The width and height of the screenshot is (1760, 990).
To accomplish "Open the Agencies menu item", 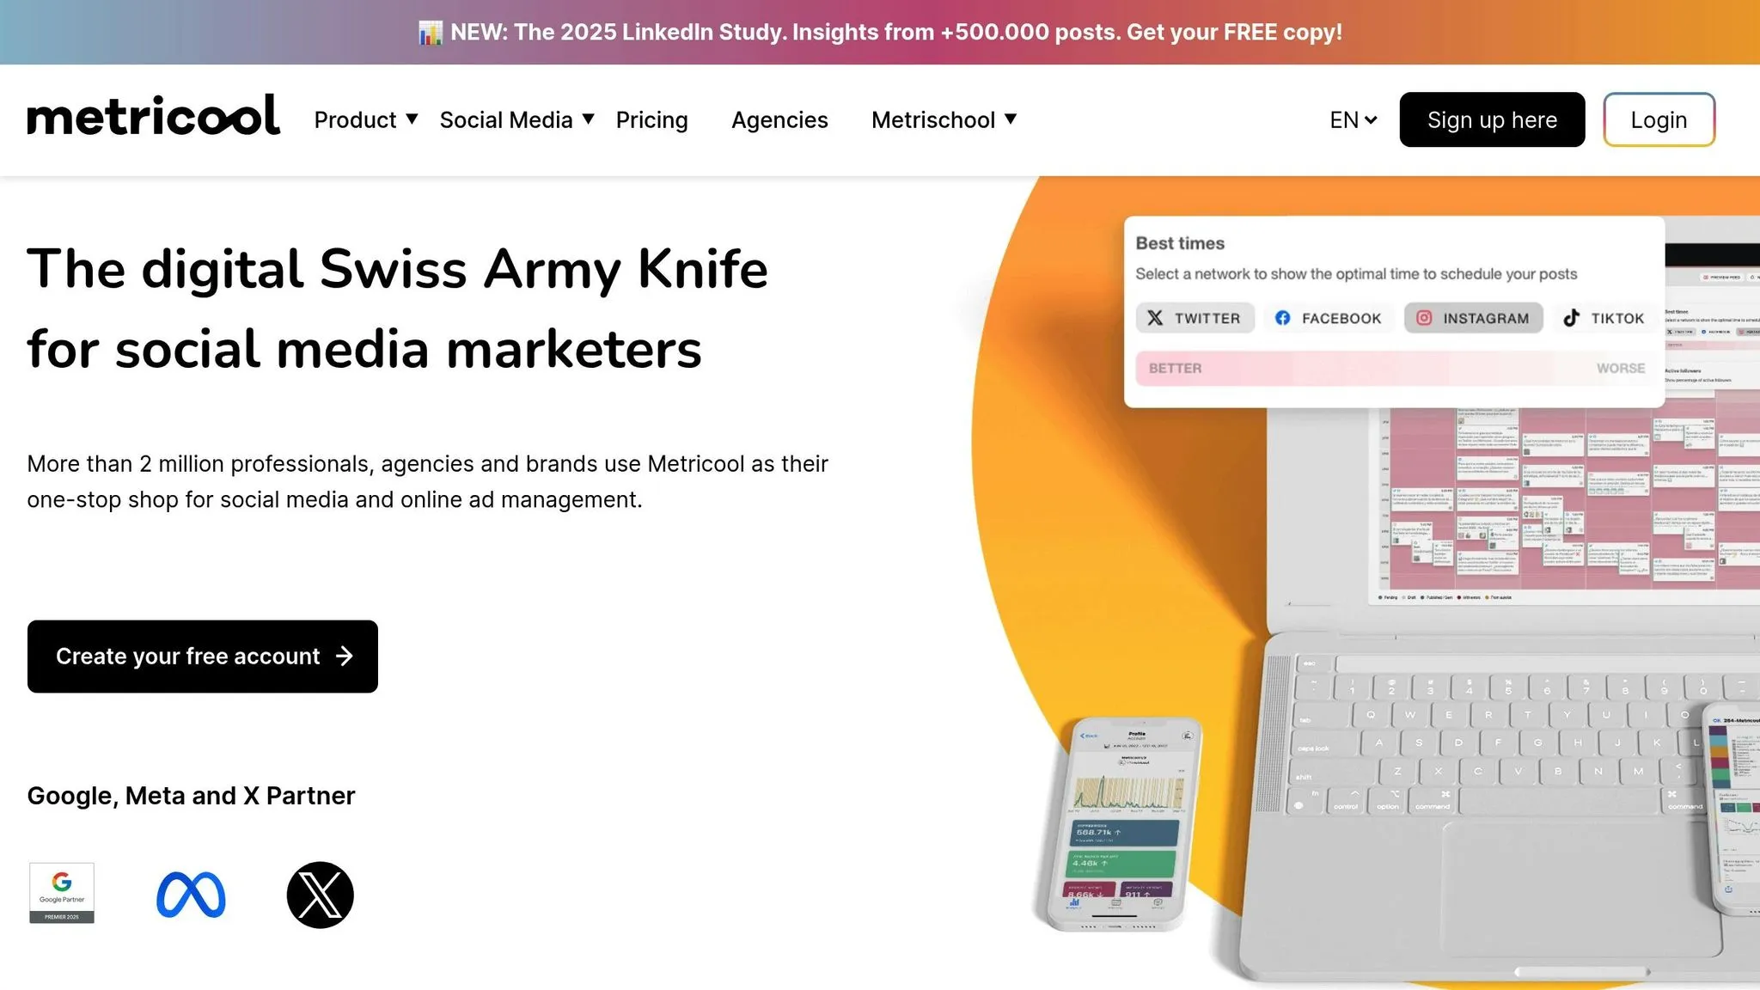I will (779, 119).
